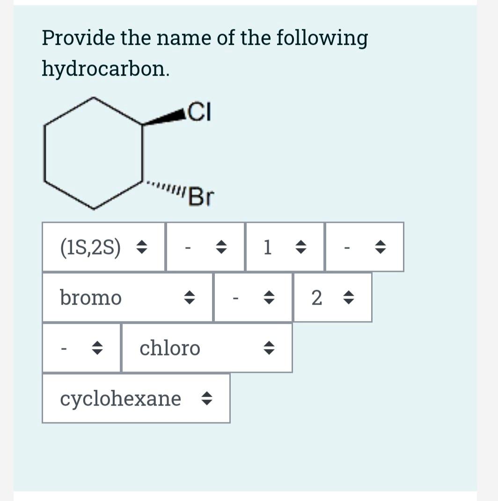Click the stepper arrows beside bromo
This screenshot has height=501, width=498.
(x=189, y=298)
